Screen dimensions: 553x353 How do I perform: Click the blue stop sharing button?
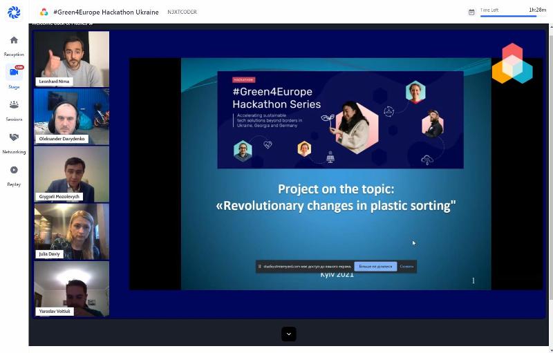click(x=375, y=267)
